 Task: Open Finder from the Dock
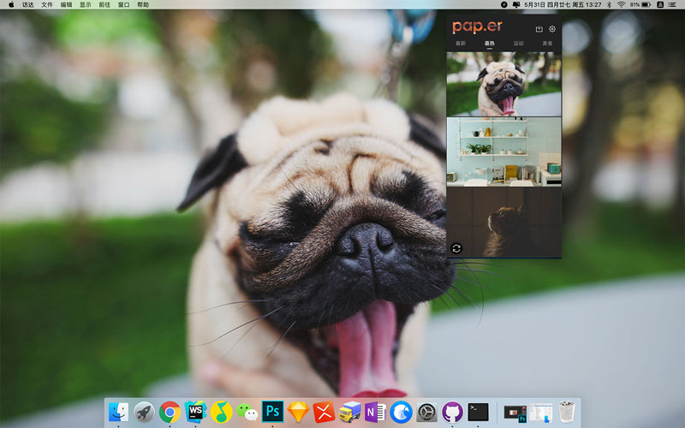pyautogui.click(x=118, y=412)
